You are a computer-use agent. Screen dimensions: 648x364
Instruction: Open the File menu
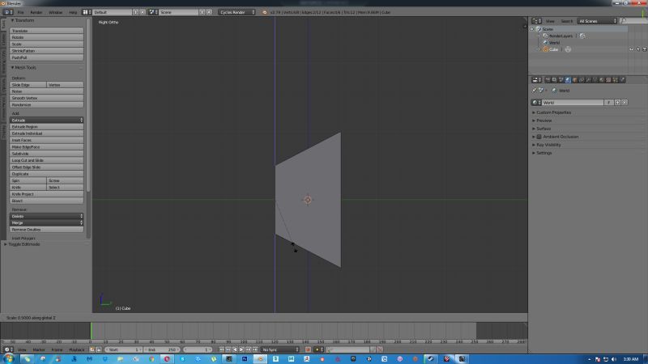[20, 12]
